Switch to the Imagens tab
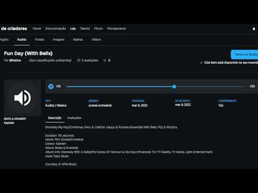This screenshot has width=258, height=193. coord(59,40)
